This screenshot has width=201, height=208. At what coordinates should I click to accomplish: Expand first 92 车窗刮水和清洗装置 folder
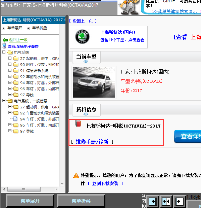[10, 76]
